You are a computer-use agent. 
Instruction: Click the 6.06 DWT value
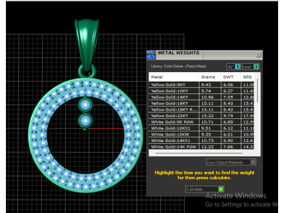(x=228, y=85)
